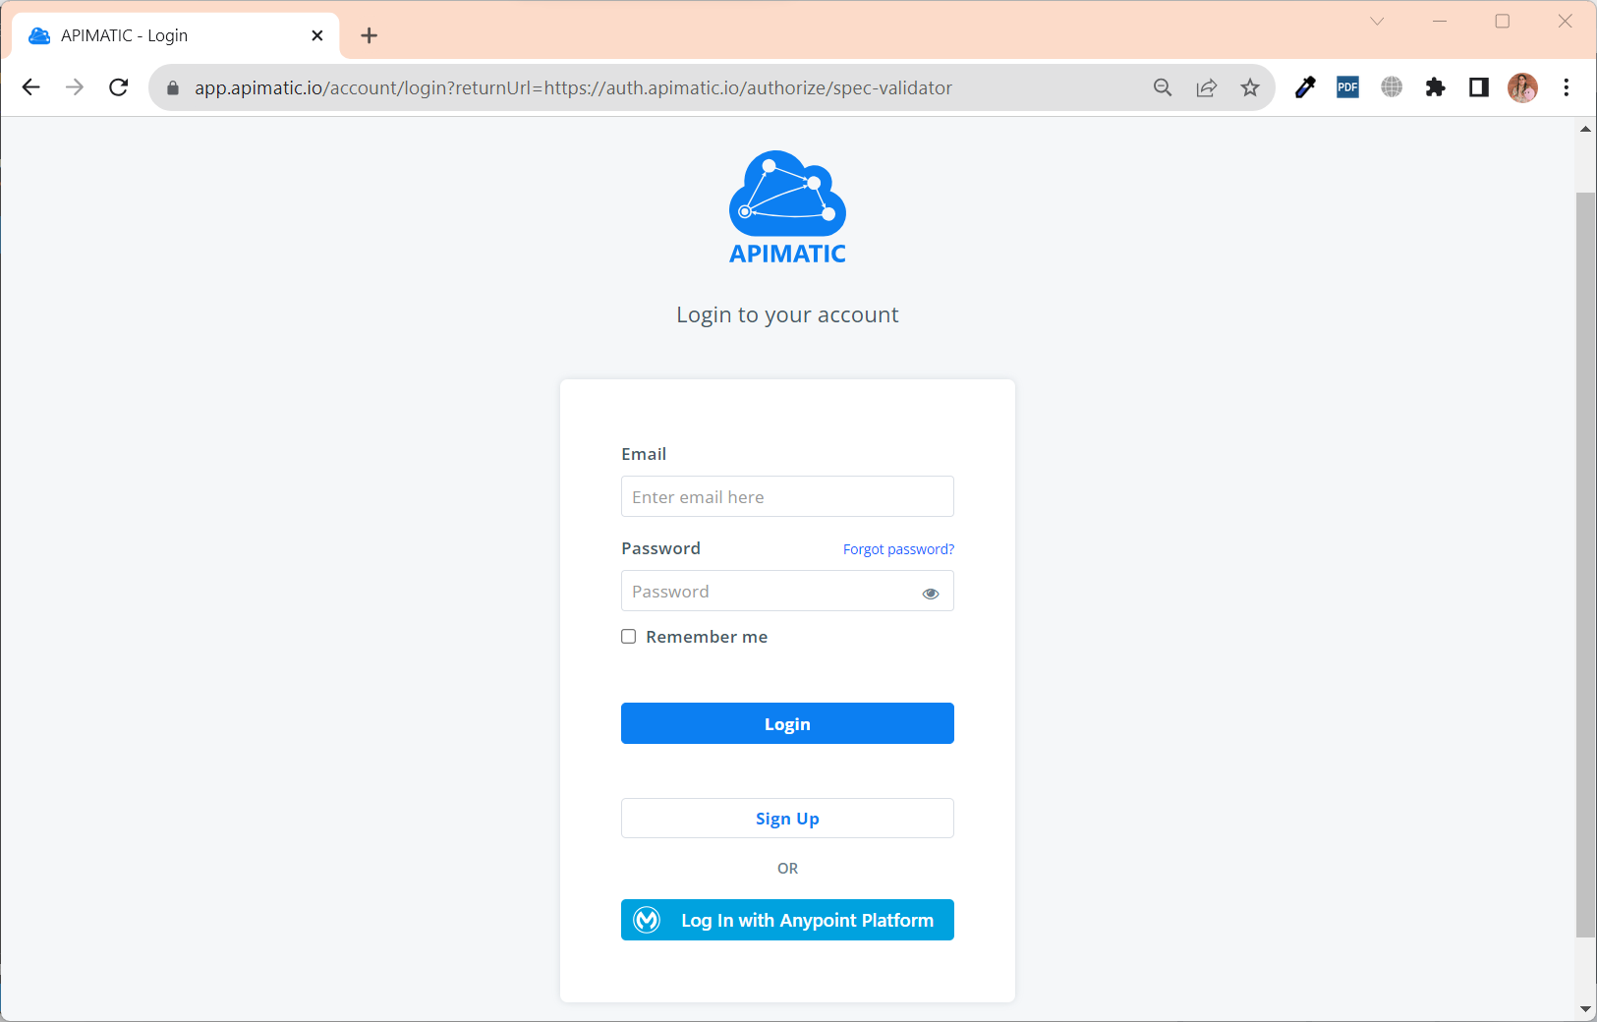This screenshot has height=1022, width=1597.
Task: Open the PDF extension icon
Action: pyautogui.click(x=1348, y=87)
